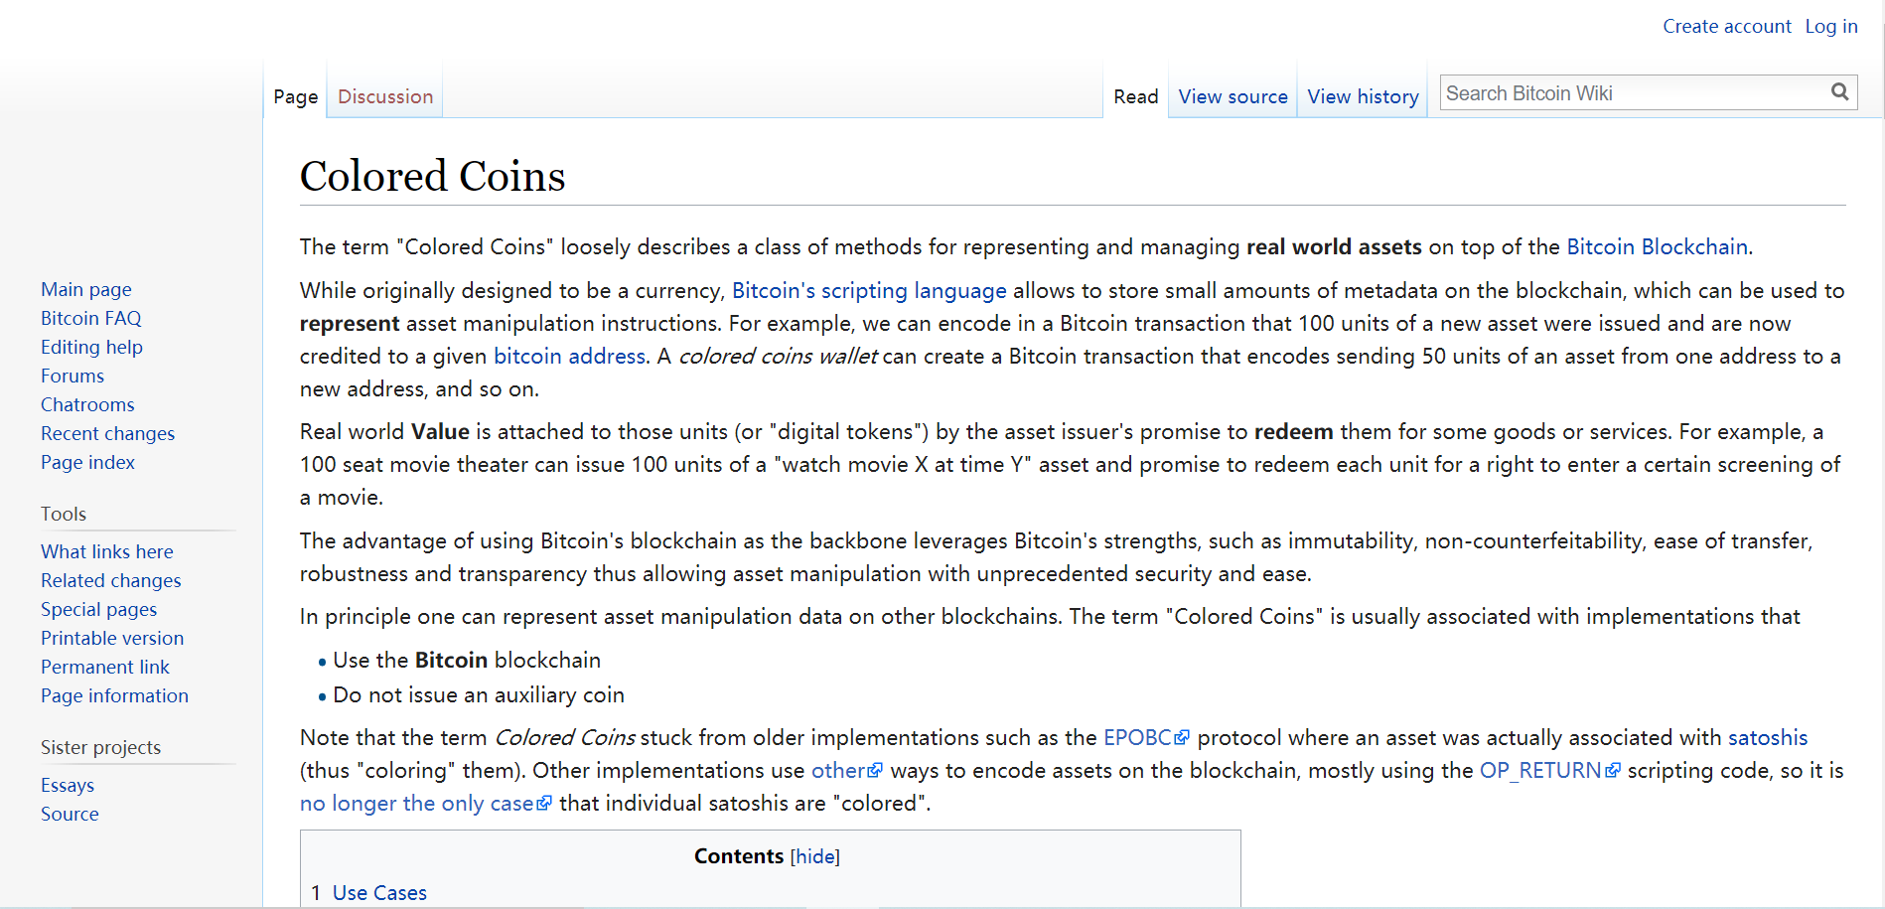Open Printable version link
Image resolution: width=1885 pixels, height=909 pixels.
tap(112, 638)
